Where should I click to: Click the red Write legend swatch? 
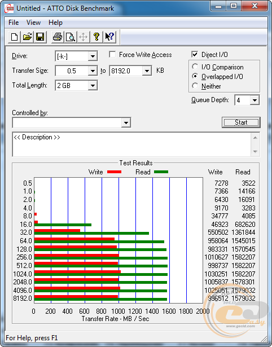(114, 172)
